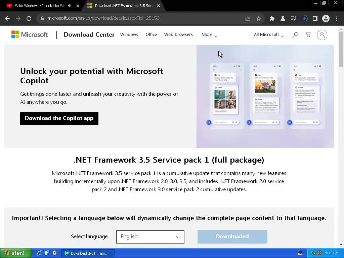The image size is (344, 258).
Task: Click the orange magnifier tray icon
Action: coord(319,253)
